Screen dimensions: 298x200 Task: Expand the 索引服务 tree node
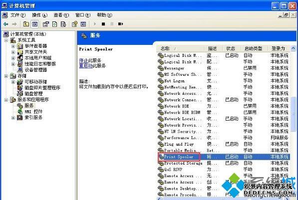point(13,118)
